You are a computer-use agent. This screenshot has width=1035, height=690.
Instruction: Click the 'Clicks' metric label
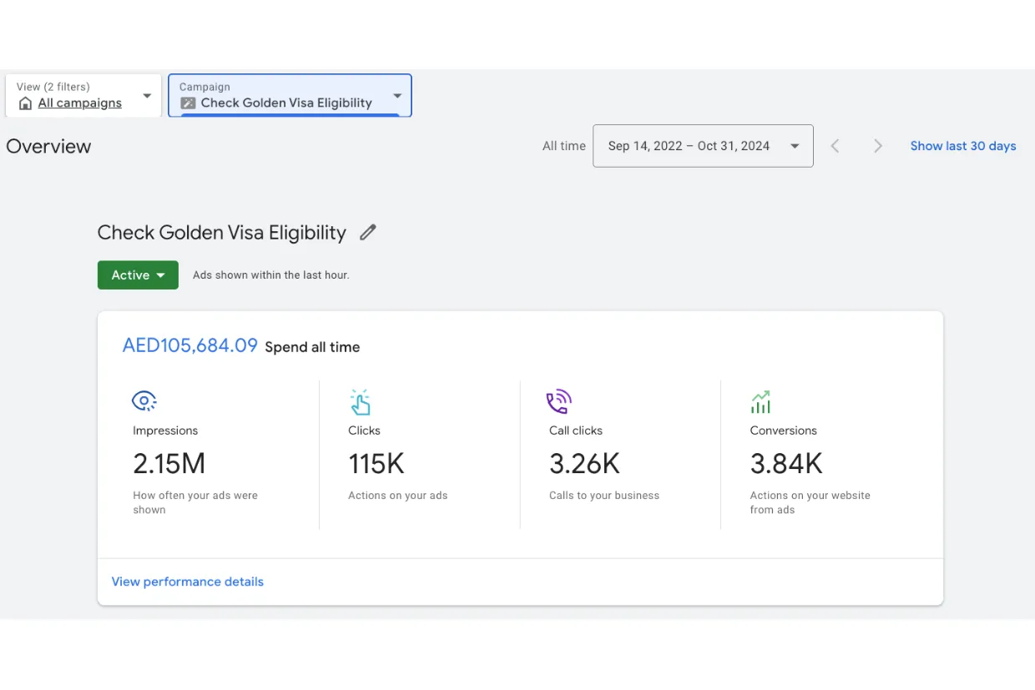point(364,431)
